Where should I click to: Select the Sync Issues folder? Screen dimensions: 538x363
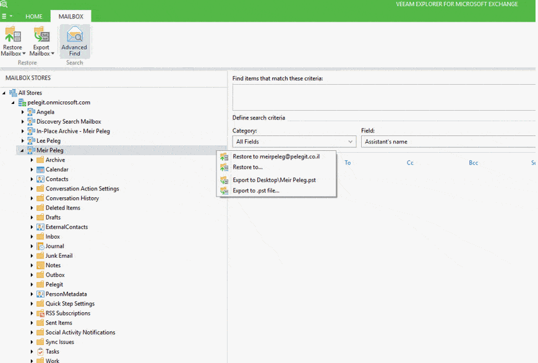[x=60, y=342]
